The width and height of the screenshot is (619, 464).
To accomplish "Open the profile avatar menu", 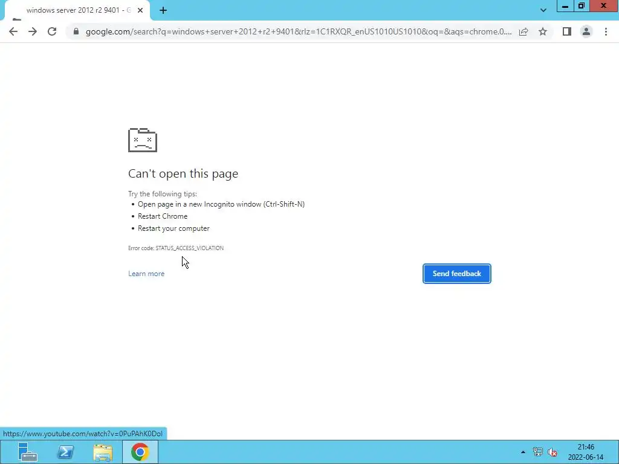I will (x=586, y=31).
